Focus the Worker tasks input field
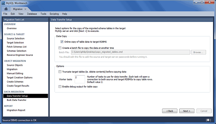This screenshot has width=216, height=124. (80, 79)
